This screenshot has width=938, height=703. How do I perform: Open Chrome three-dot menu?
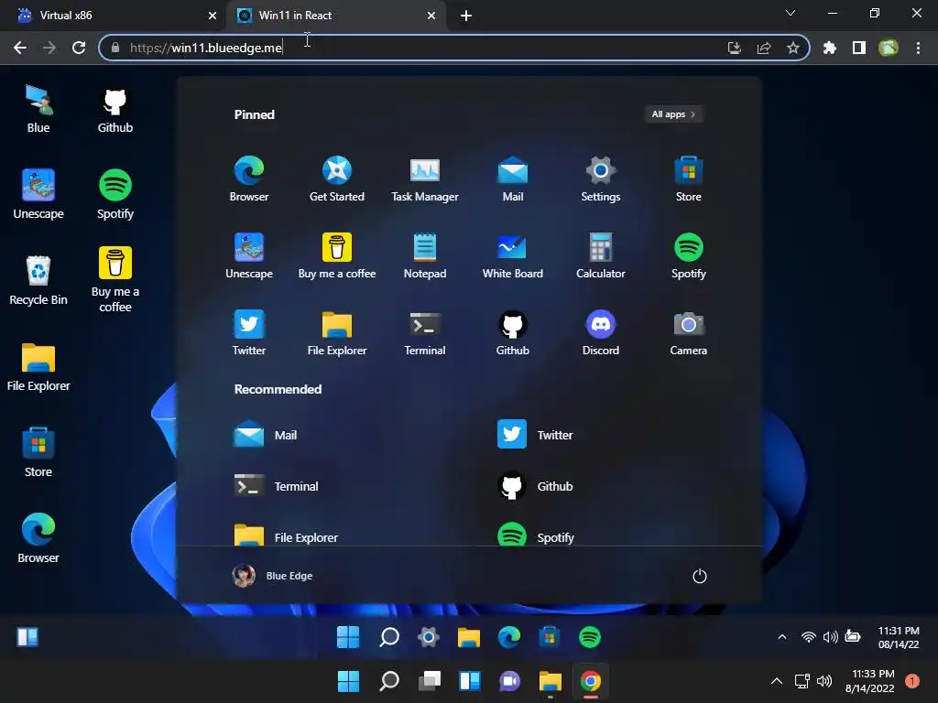(x=918, y=48)
